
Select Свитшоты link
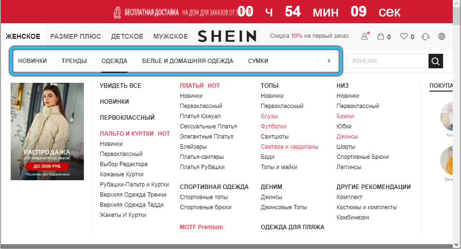(x=275, y=137)
